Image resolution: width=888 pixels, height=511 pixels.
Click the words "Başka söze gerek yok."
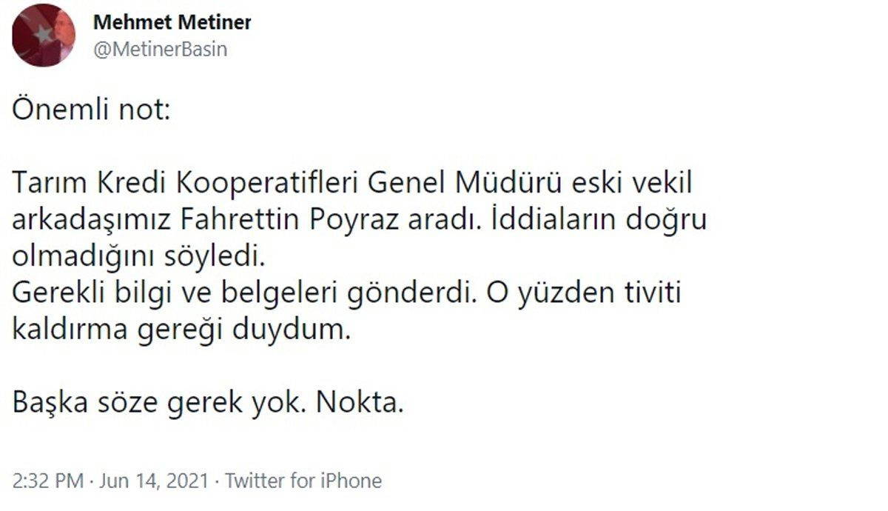click(158, 403)
